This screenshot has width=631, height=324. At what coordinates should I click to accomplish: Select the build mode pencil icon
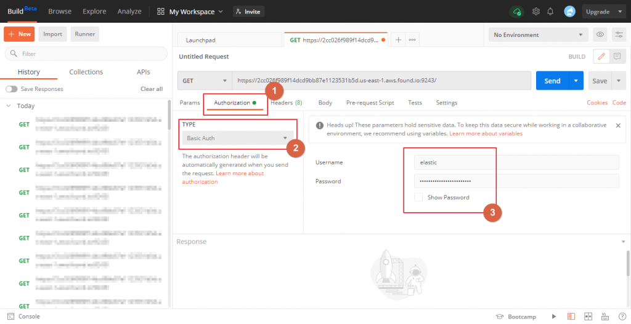pyautogui.click(x=601, y=57)
